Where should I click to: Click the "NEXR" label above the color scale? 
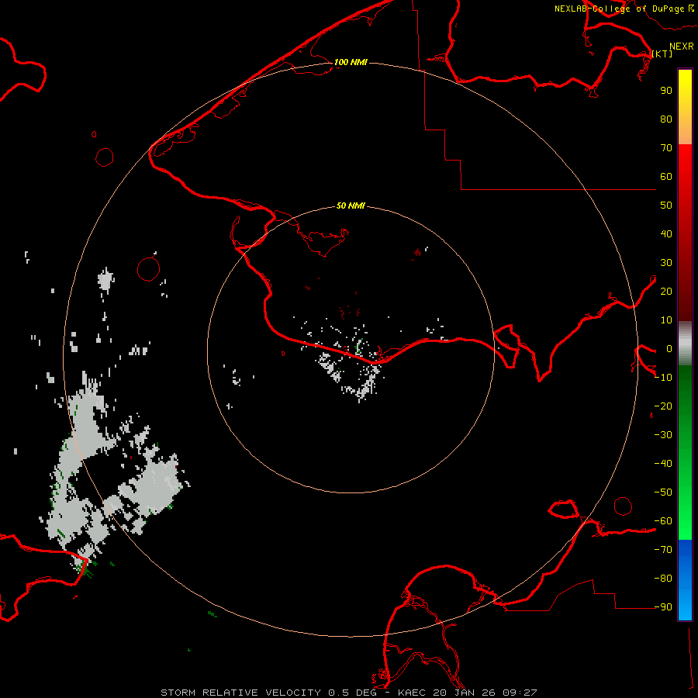coord(682,47)
